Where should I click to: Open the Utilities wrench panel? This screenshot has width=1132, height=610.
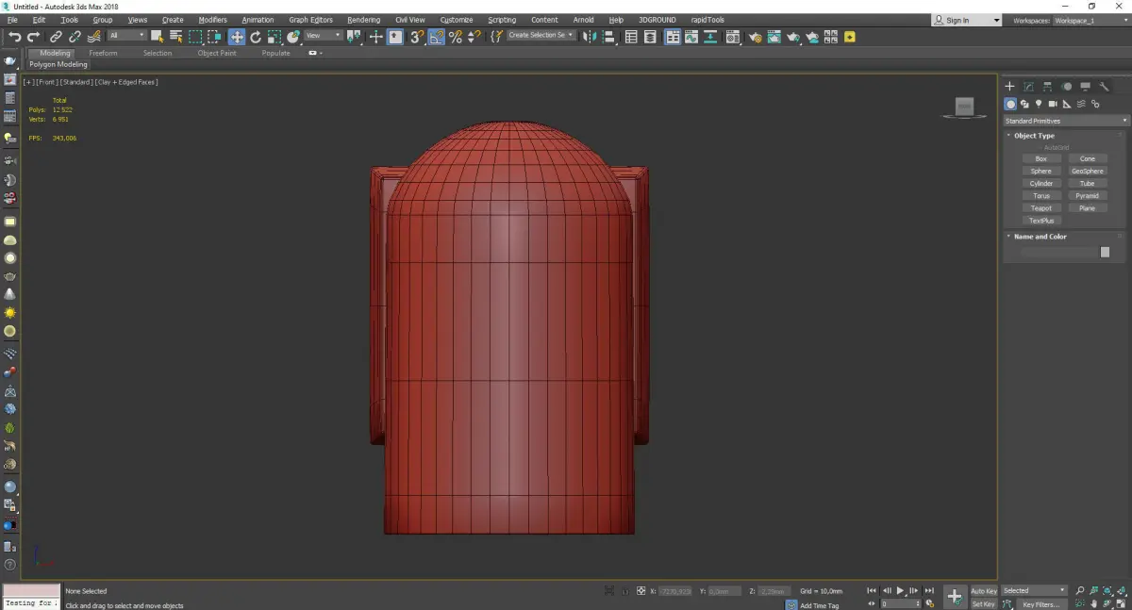[x=1105, y=87]
